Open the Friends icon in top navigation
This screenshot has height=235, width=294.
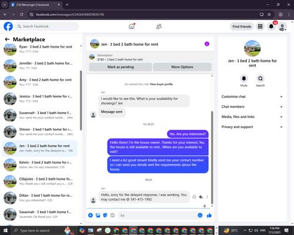pyautogui.click(x=159, y=26)
